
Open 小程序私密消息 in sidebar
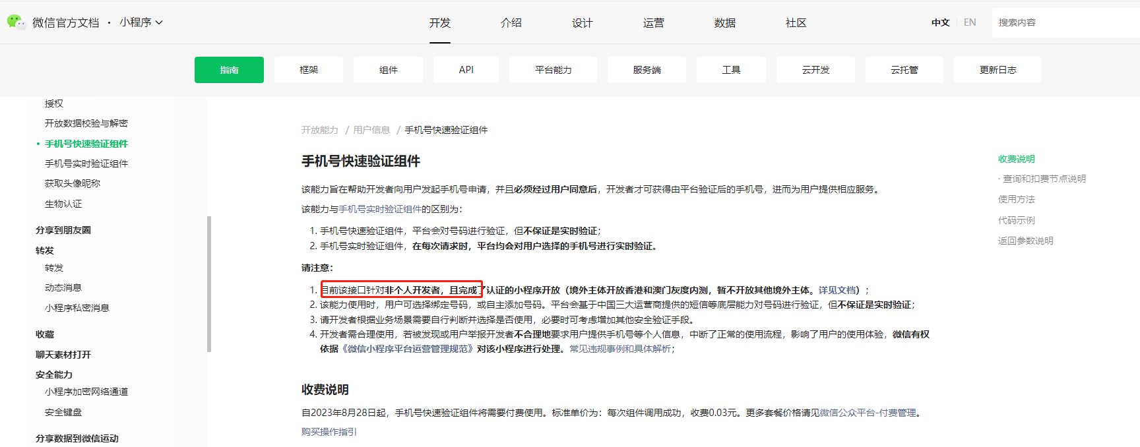(x=77, y=308)
